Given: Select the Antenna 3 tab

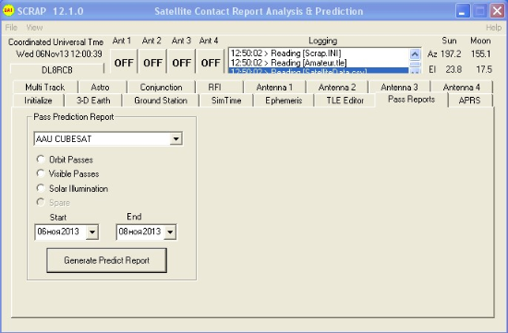Looking at the screenshot, I should click(x=399, y=87).
